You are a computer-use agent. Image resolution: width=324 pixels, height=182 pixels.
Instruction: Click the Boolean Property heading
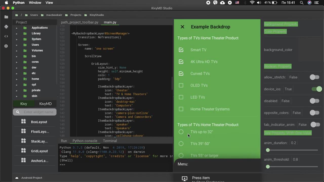[x=278, y=66]
